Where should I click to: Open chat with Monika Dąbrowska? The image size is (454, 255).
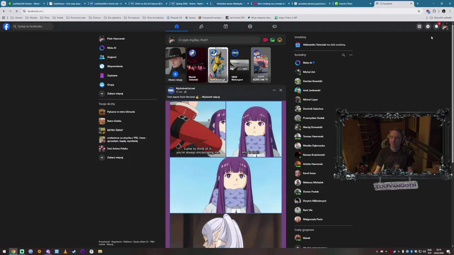(x=323, y=146)
